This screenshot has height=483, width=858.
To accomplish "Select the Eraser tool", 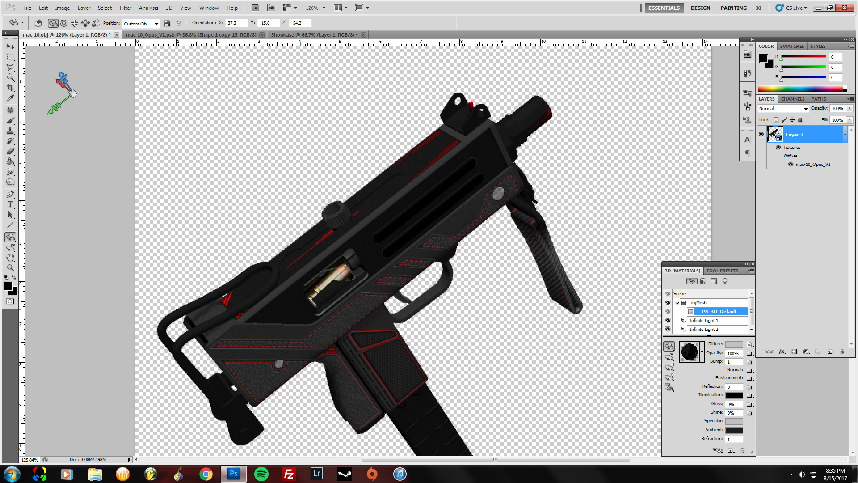I will pyautogui.click(x=10, y=151).
